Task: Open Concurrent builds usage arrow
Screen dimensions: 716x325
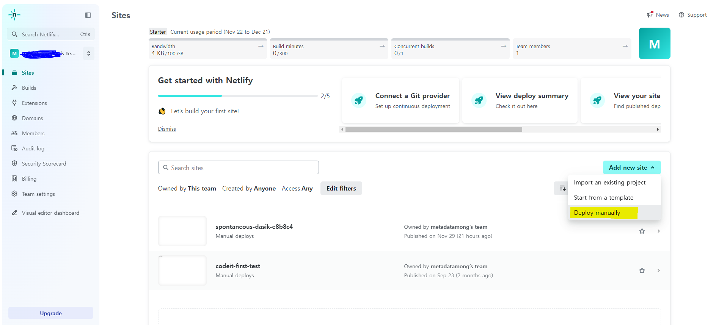Action: (504, 46)
